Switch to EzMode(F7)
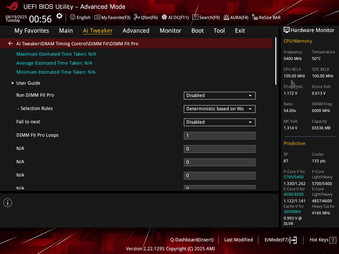Screen dimensions: 339x254 [x=281, y=240]
